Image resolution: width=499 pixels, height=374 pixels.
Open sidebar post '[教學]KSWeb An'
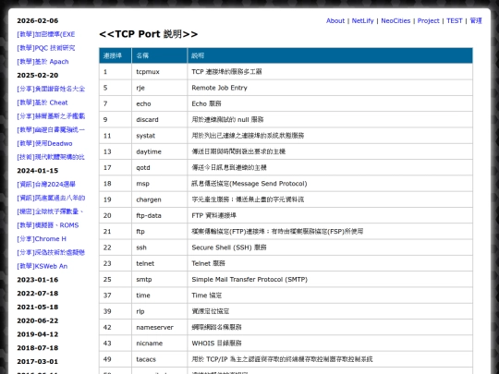[42, 266]
